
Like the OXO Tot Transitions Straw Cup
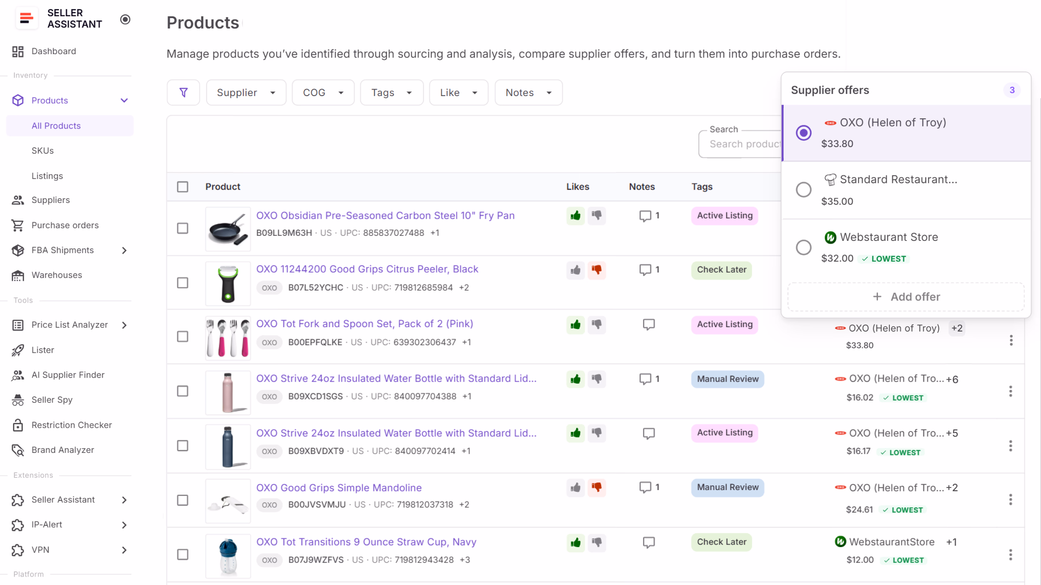tap(575, 542)
